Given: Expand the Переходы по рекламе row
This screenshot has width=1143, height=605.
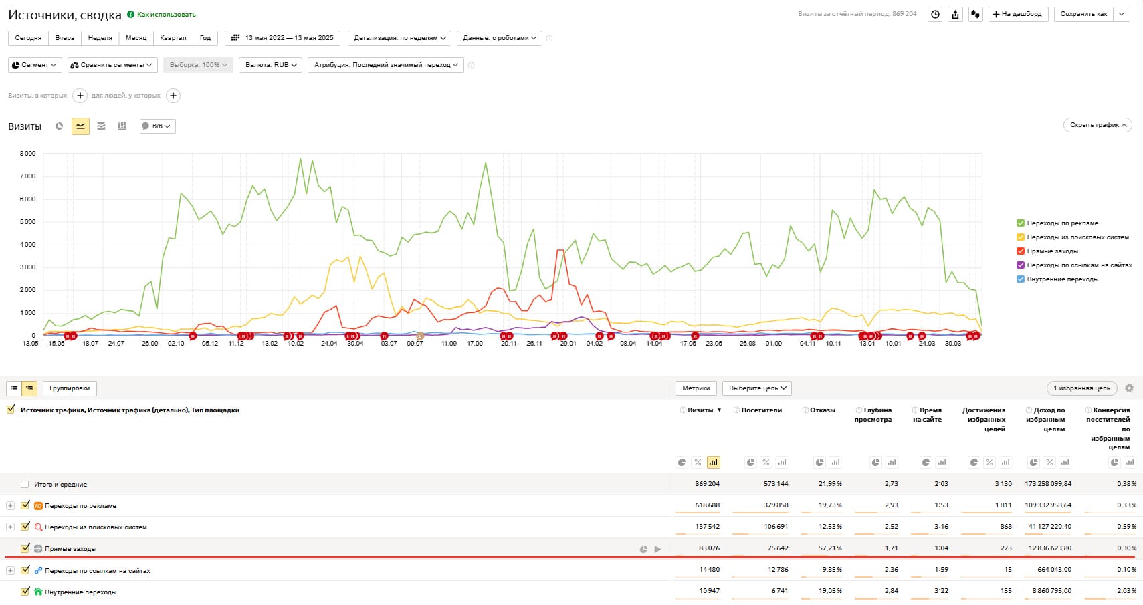Looking at the screenshot, I should click(x=10, y=505).
